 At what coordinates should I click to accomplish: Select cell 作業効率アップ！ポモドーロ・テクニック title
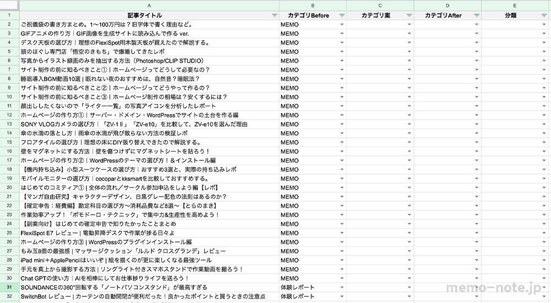pyautogui.click(x=149, y=215)
